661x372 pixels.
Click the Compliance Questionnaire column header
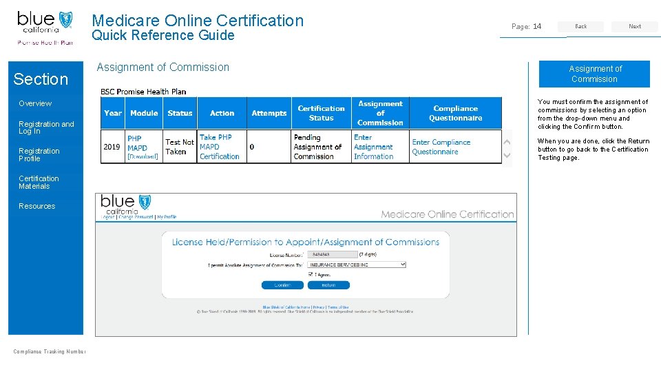(x=455, y=113)
